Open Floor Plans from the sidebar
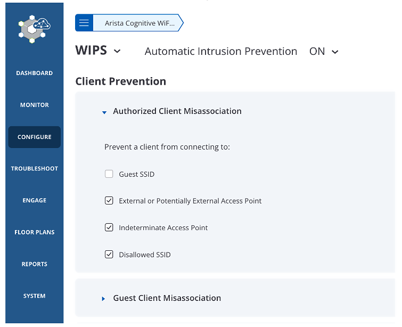Viewport: 402px width, 327px height. tap(35, 232)
